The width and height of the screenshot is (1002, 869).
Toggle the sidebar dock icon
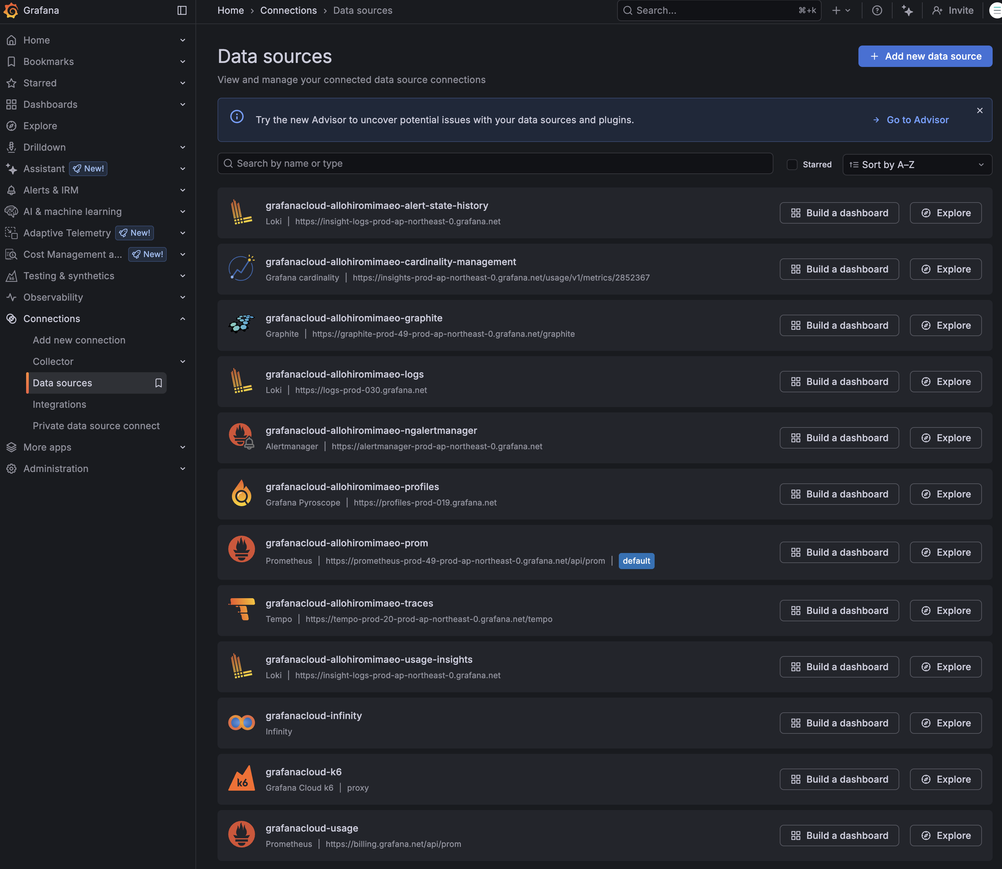tap(182, 10)
